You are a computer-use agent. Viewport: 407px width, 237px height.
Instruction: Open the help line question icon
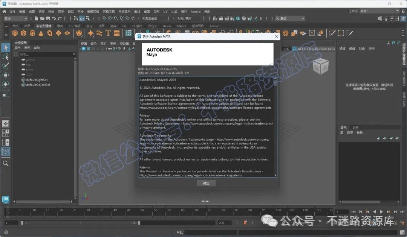(x=6, y=232)
